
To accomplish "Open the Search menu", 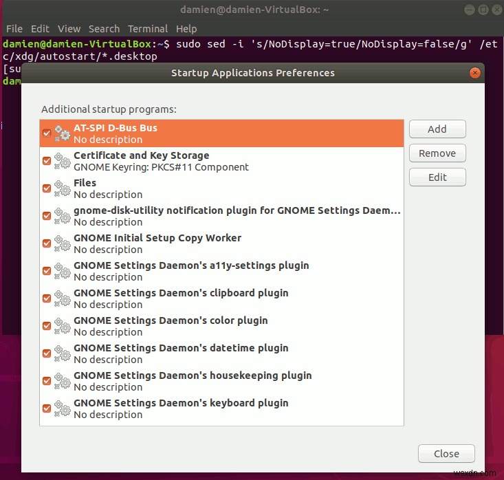I will pos(104,29).
